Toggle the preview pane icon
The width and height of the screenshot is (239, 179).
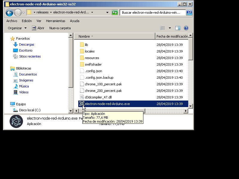pyautogui.click(x=178, y=28)
